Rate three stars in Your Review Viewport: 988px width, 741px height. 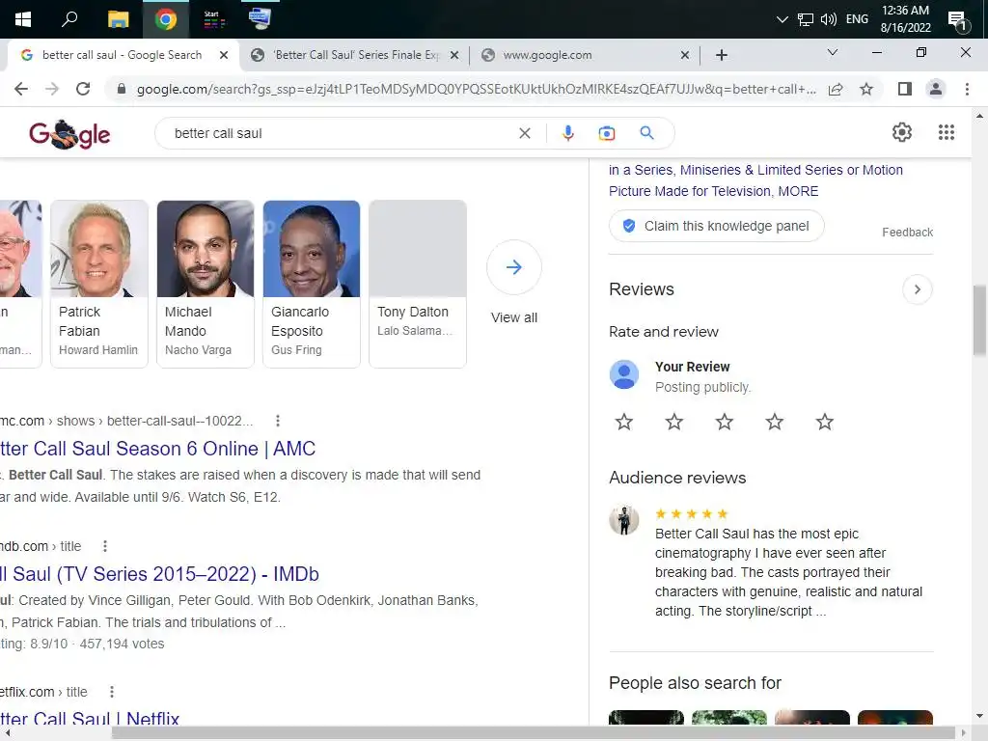(x=724, y=422)
